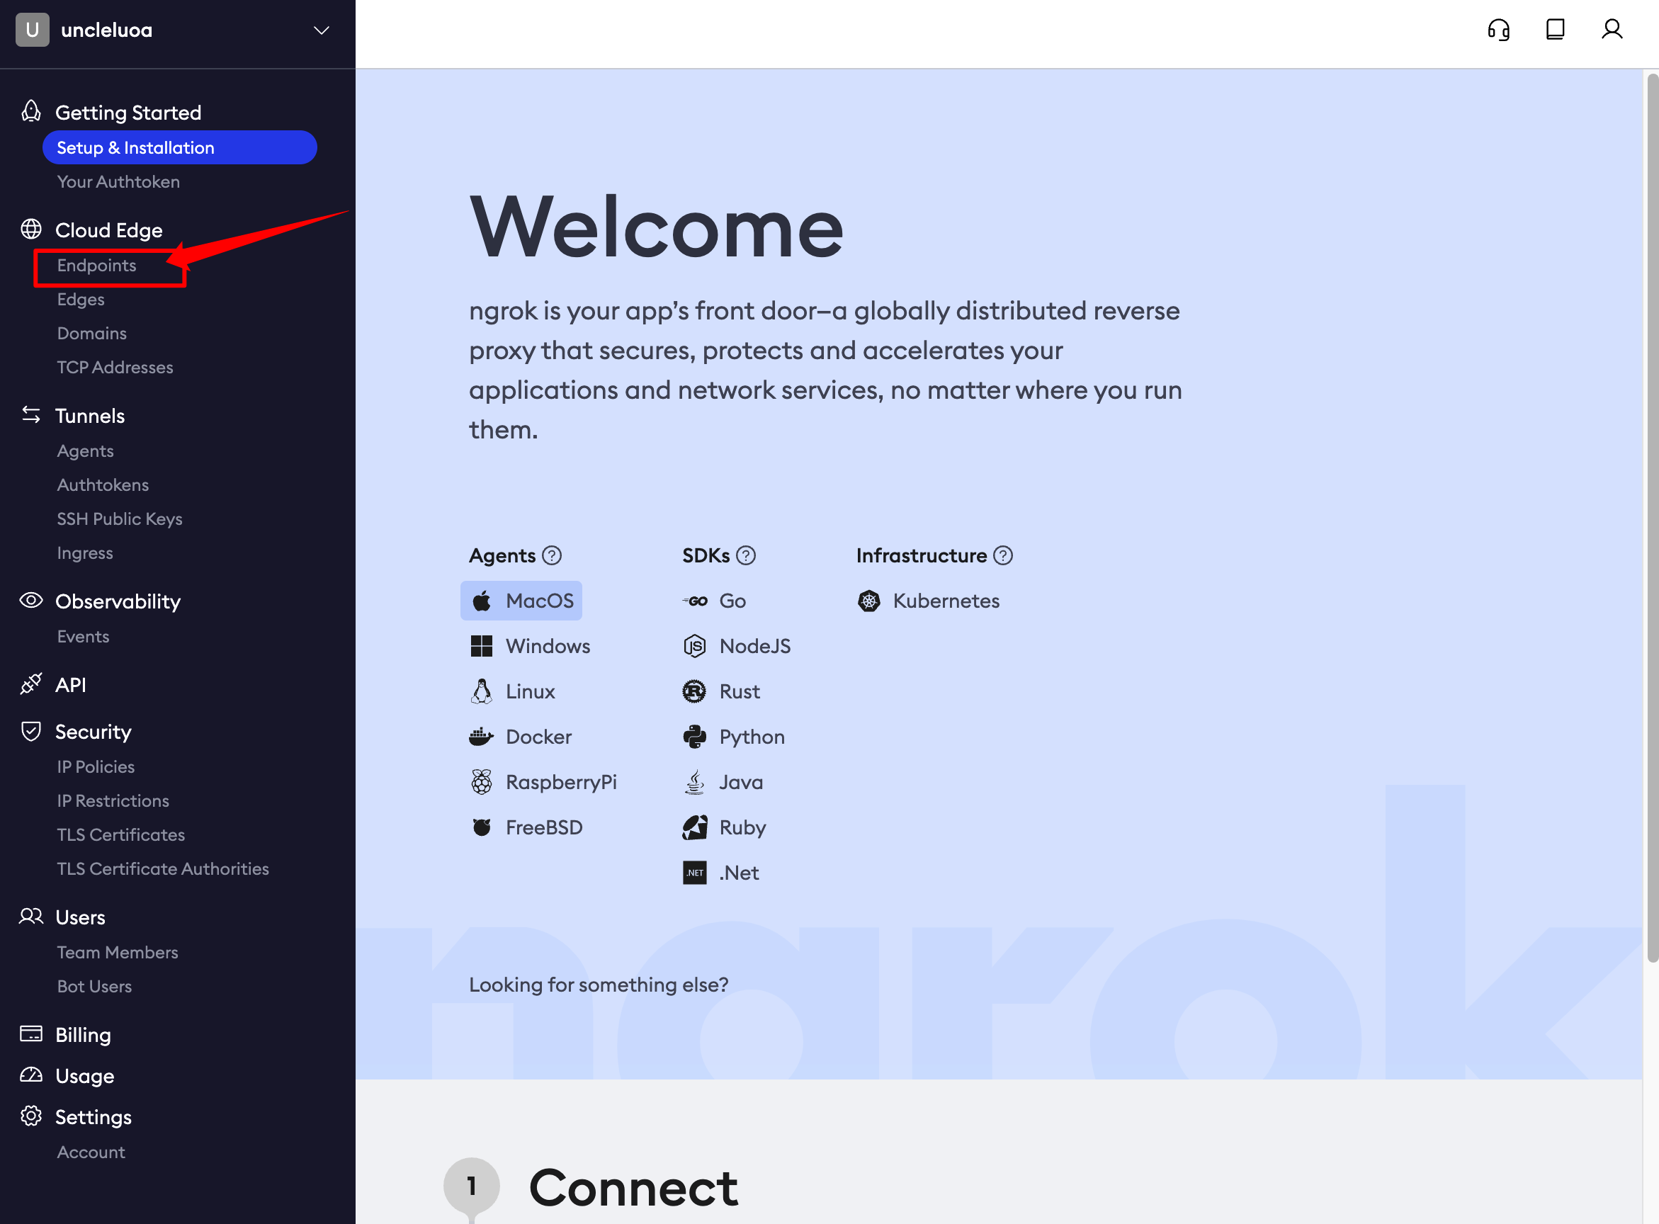Go to Endpoints under Cloud Edge

coord(96,265)
